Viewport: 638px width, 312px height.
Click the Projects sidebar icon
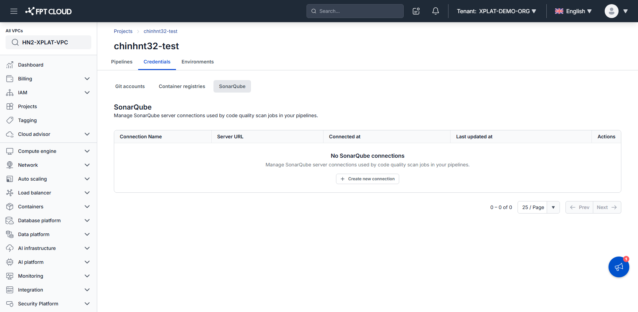coord(10,106)
